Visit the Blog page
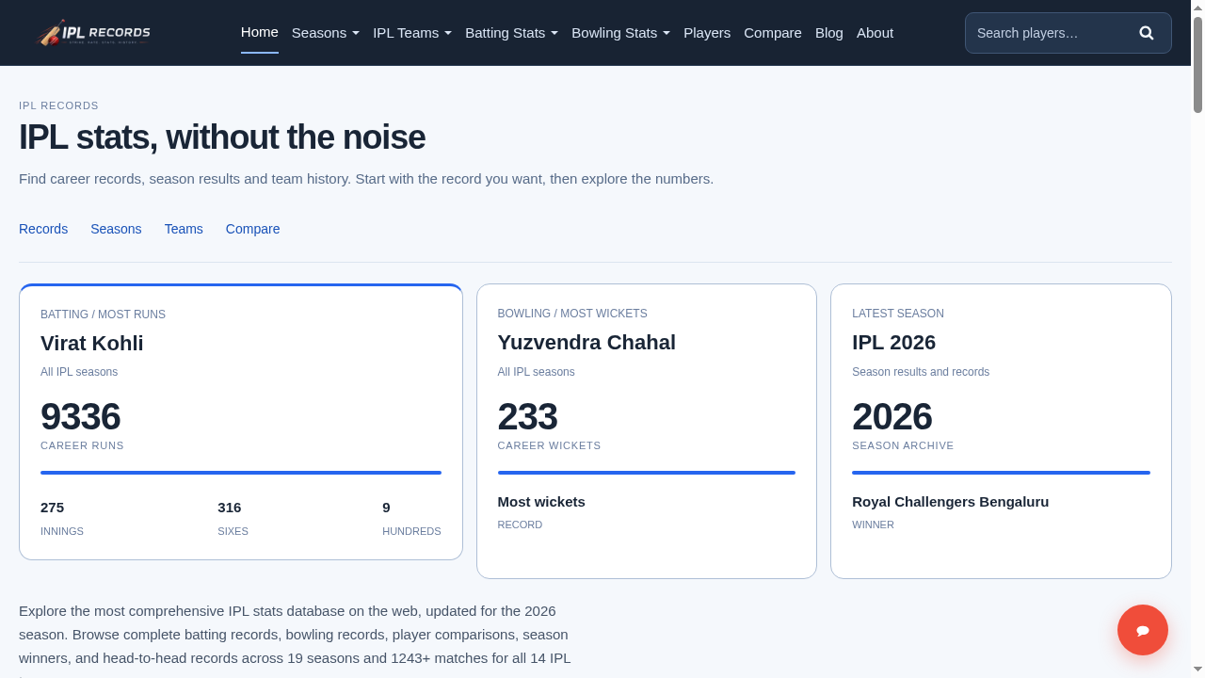The image size is (1205, 678). 829,33
